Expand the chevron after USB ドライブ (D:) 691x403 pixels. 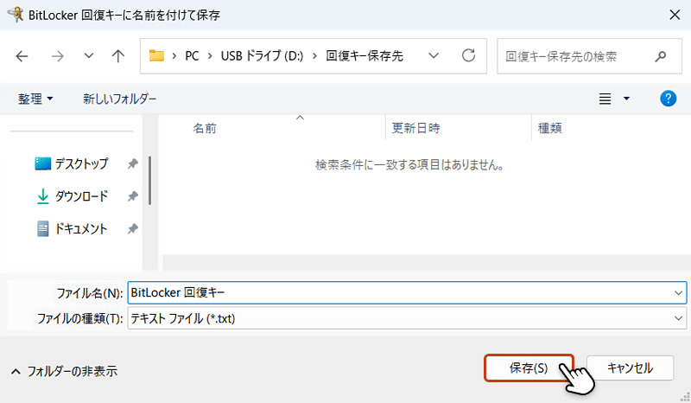click(314, 56)
